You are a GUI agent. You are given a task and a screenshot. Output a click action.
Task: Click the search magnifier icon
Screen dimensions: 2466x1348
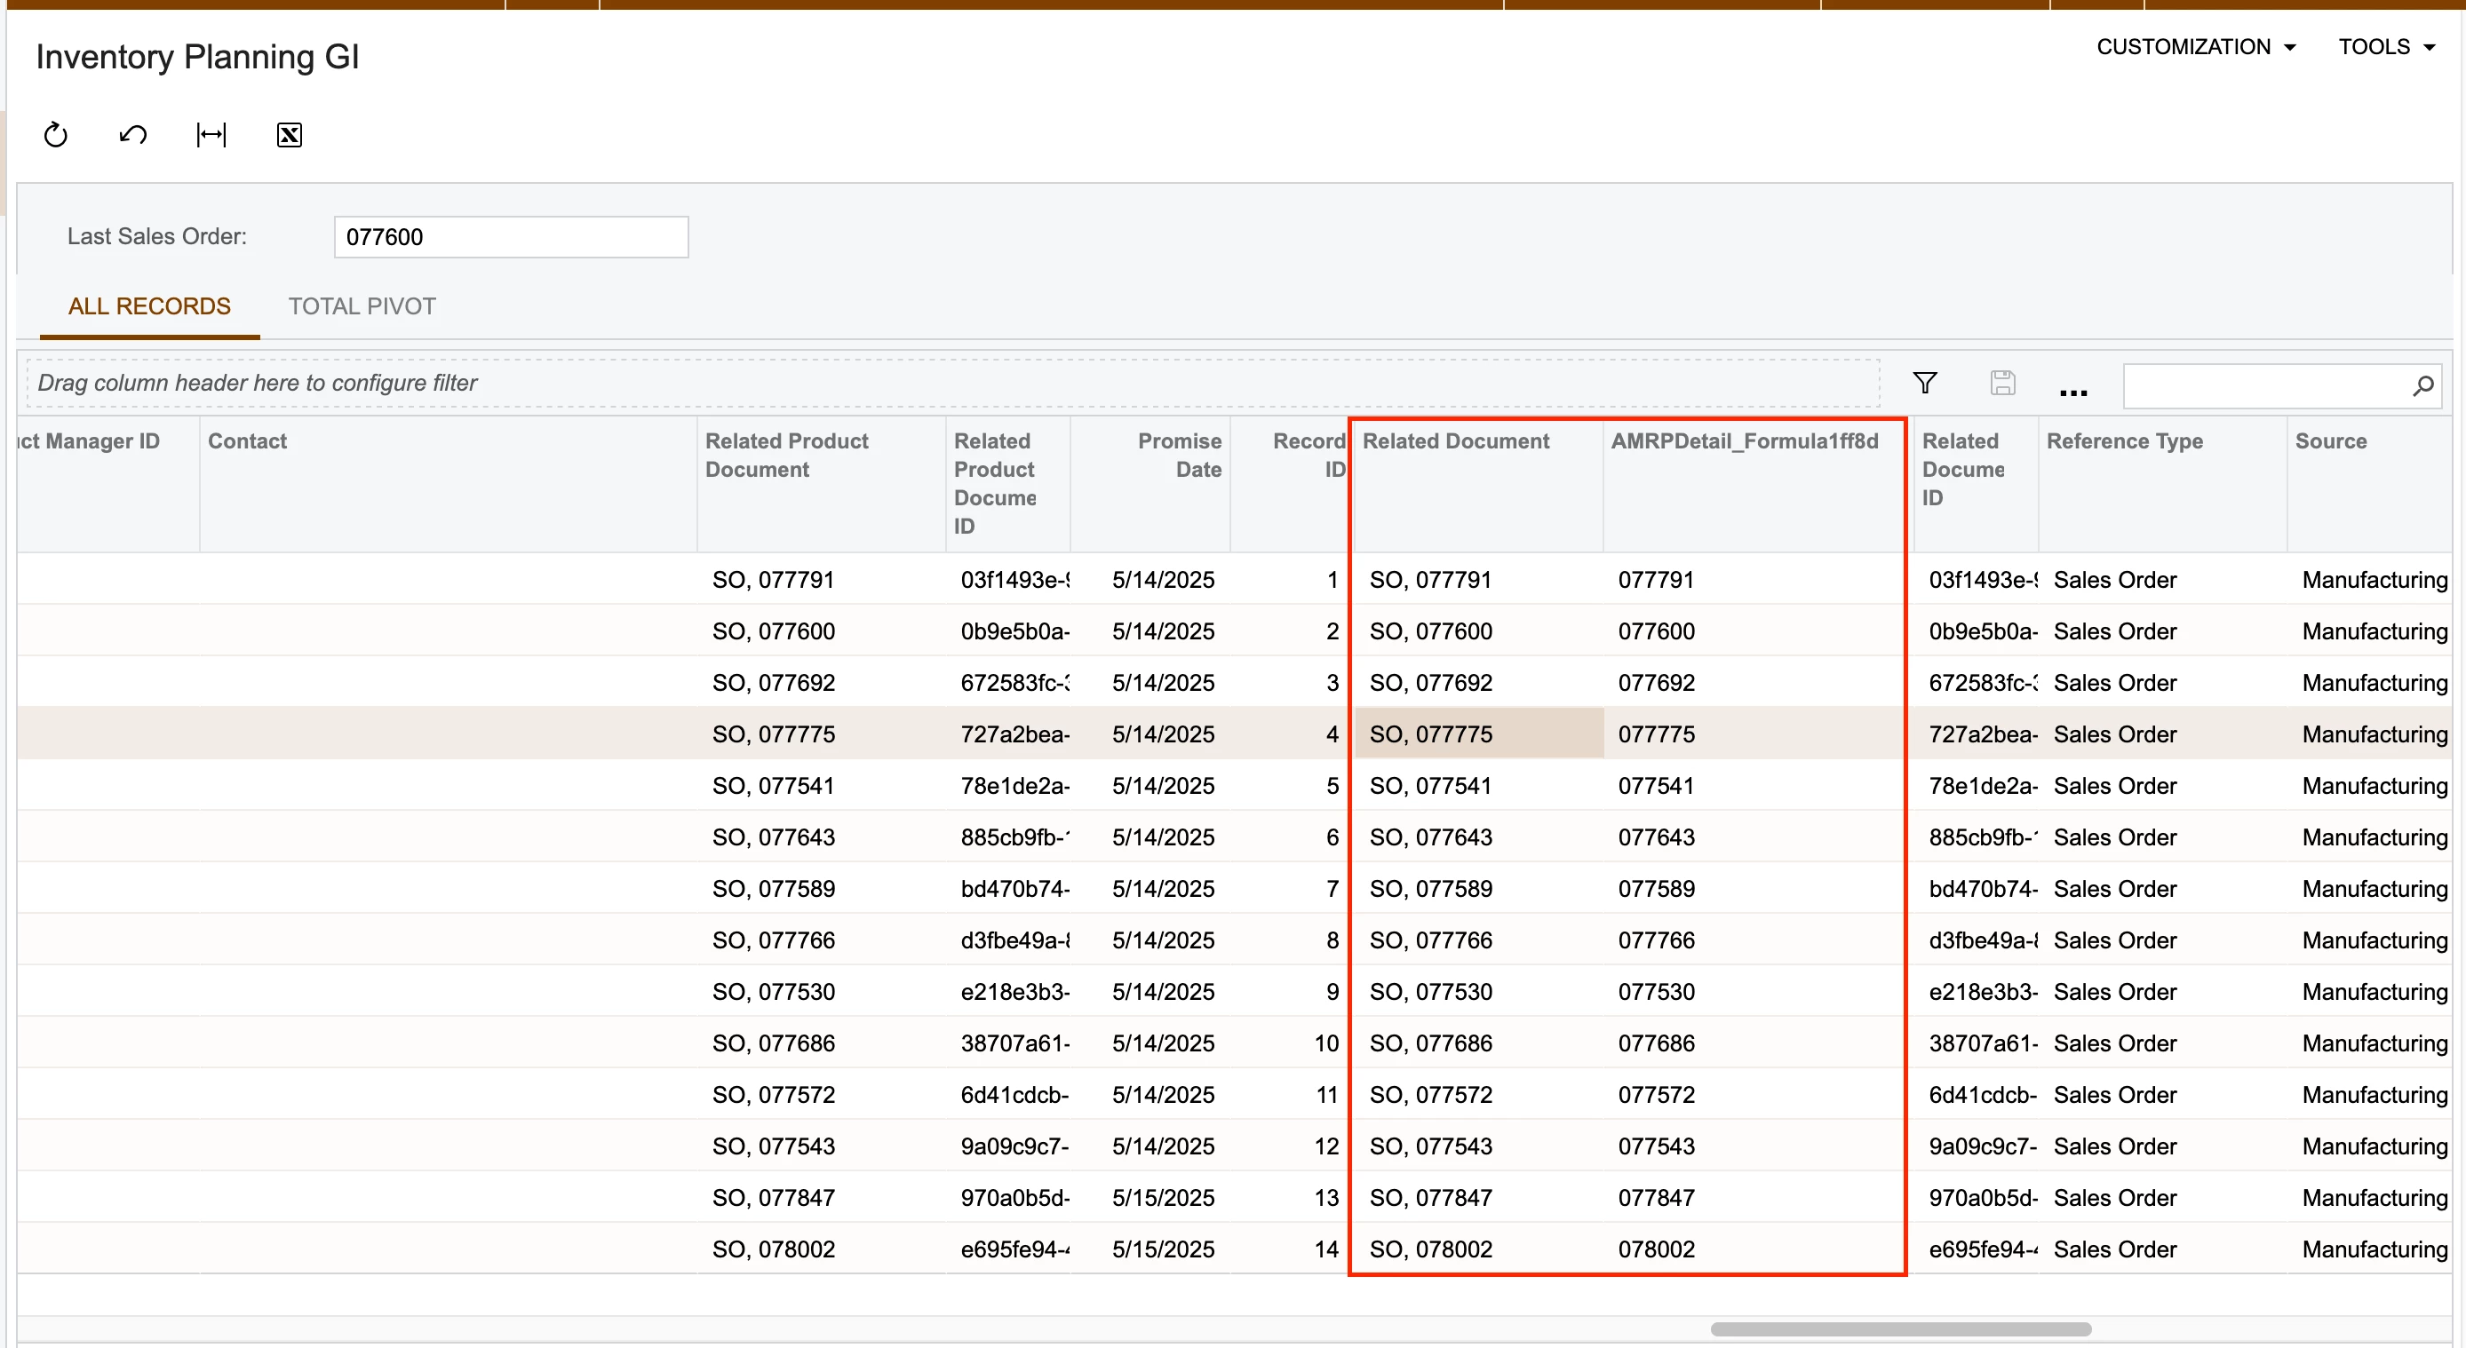(2423, 386)
